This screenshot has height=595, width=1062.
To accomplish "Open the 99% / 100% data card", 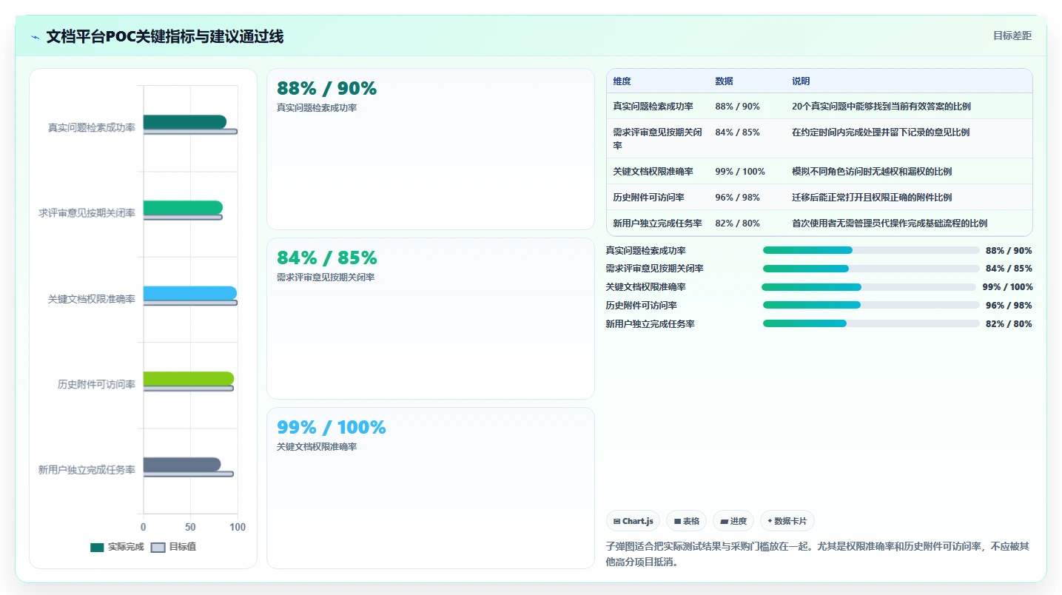I will (431, 488).
